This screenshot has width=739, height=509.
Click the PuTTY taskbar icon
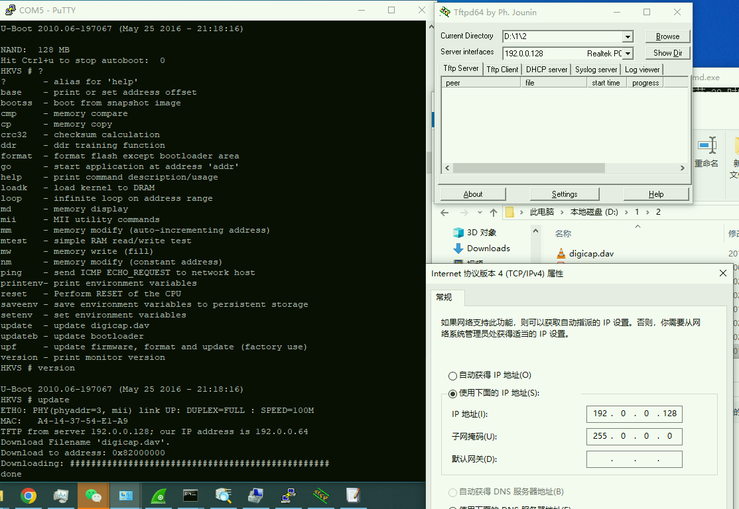[x=289, y=496]
